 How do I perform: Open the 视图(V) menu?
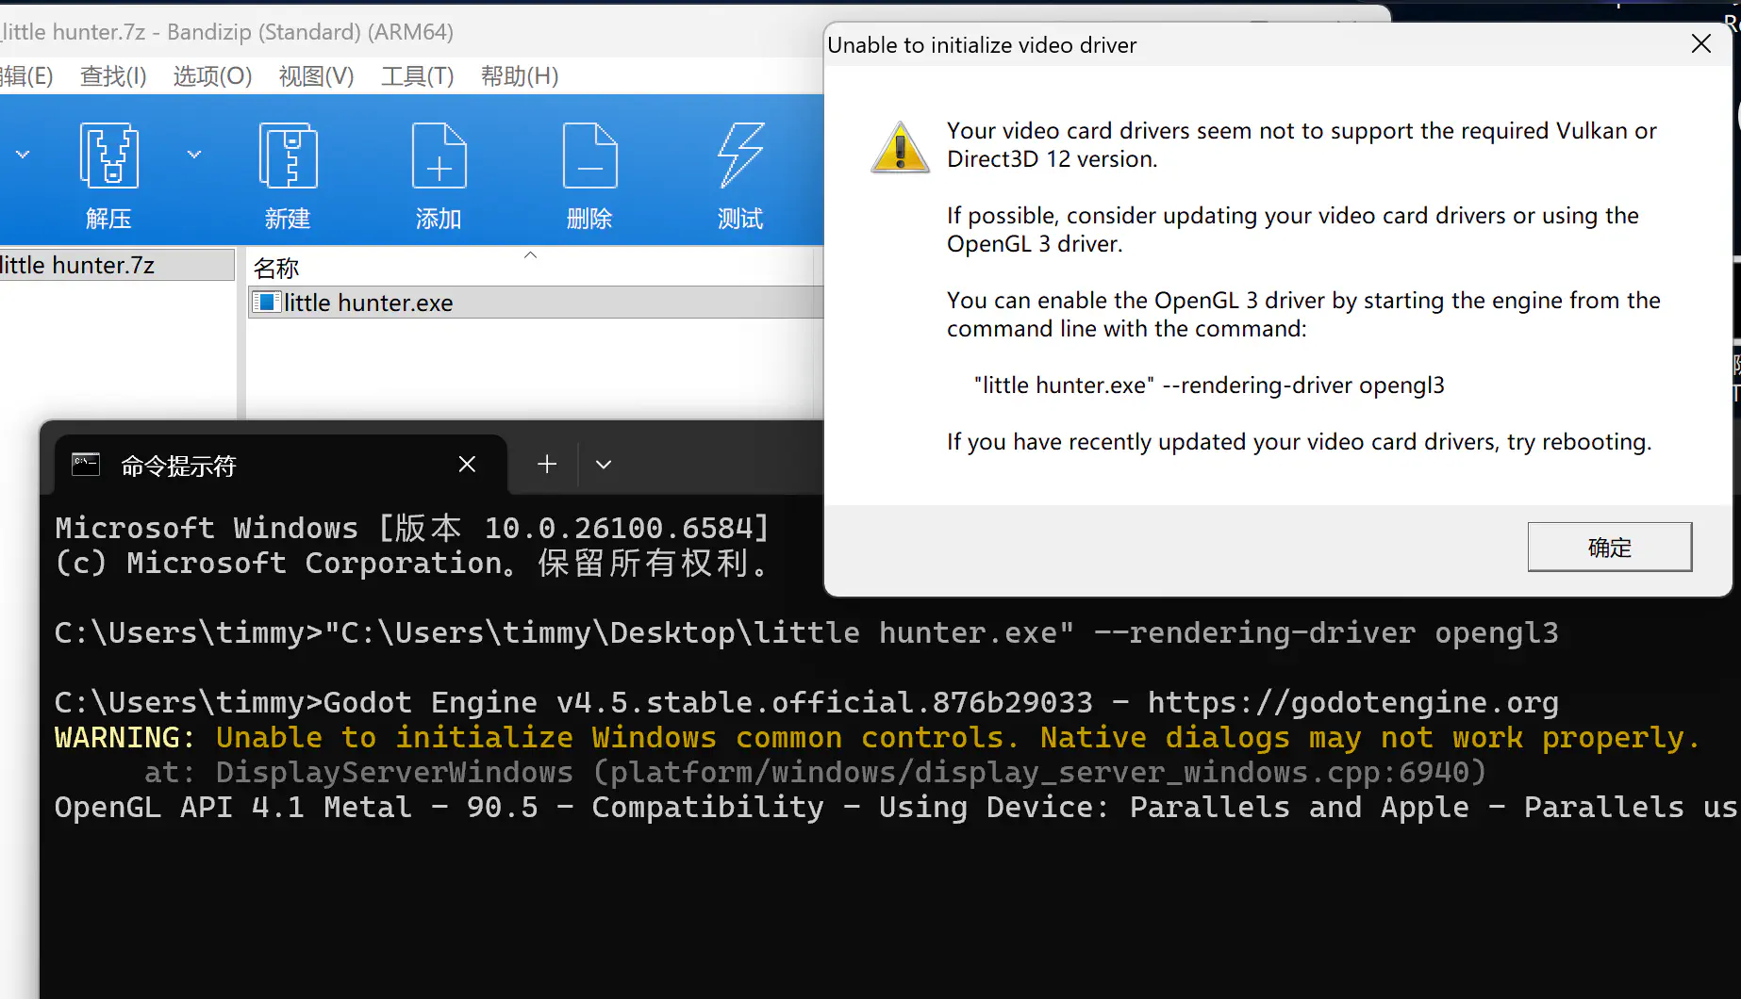pyautogui.click(x=316, y=76)
